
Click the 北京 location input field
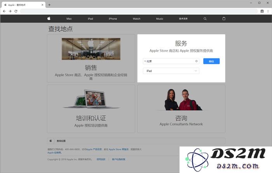170,61
